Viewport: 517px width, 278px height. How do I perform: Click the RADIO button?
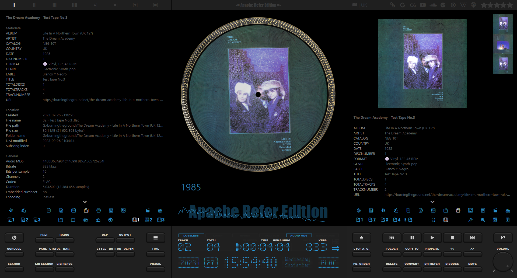tap(65, 240)
